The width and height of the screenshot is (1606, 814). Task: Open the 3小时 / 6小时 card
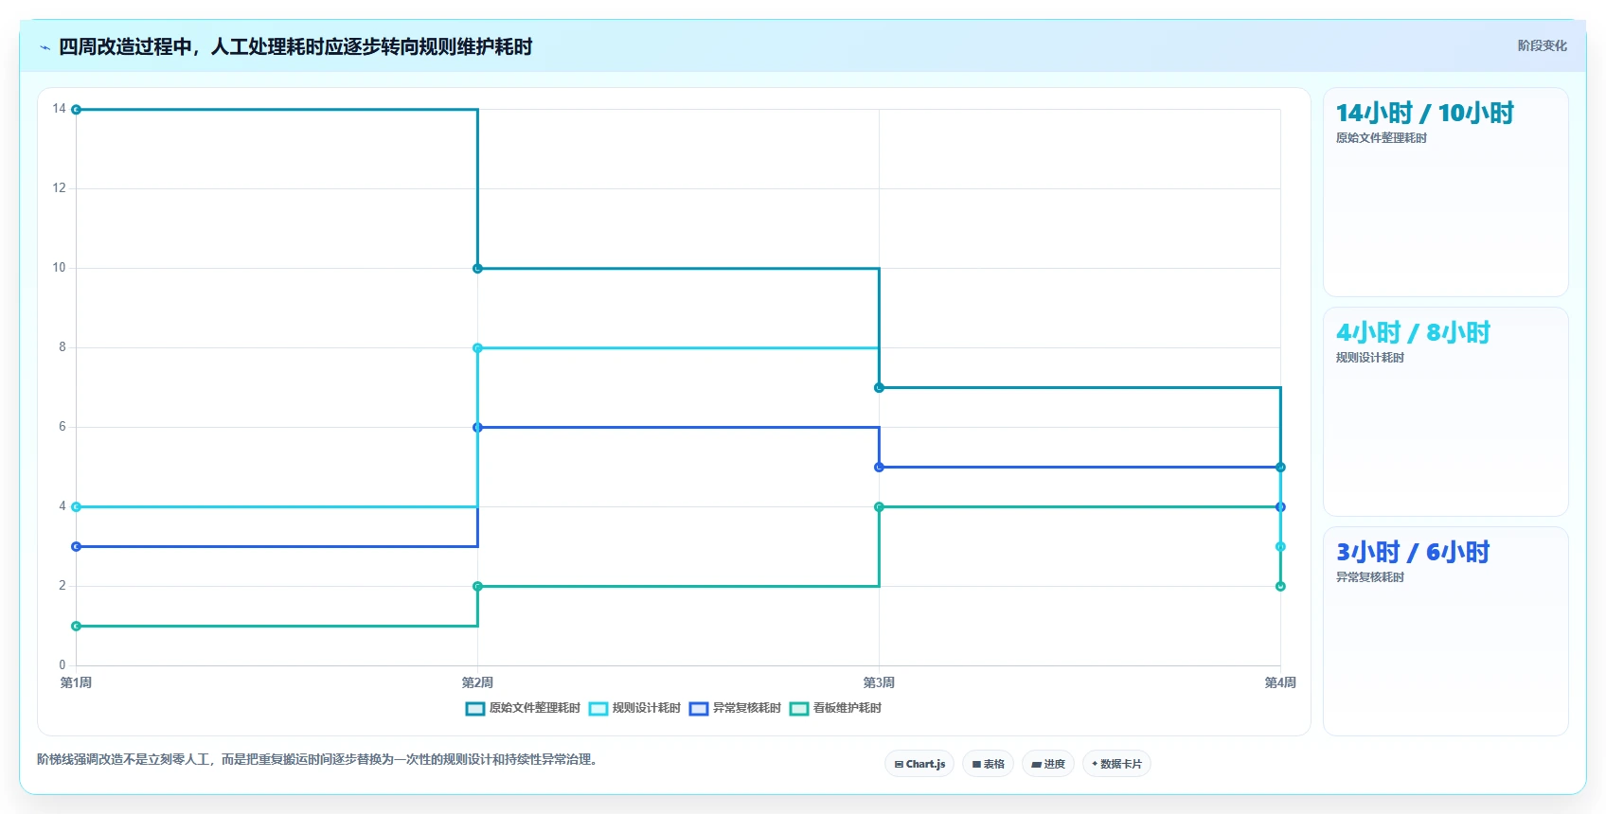tap(1445, 631)
